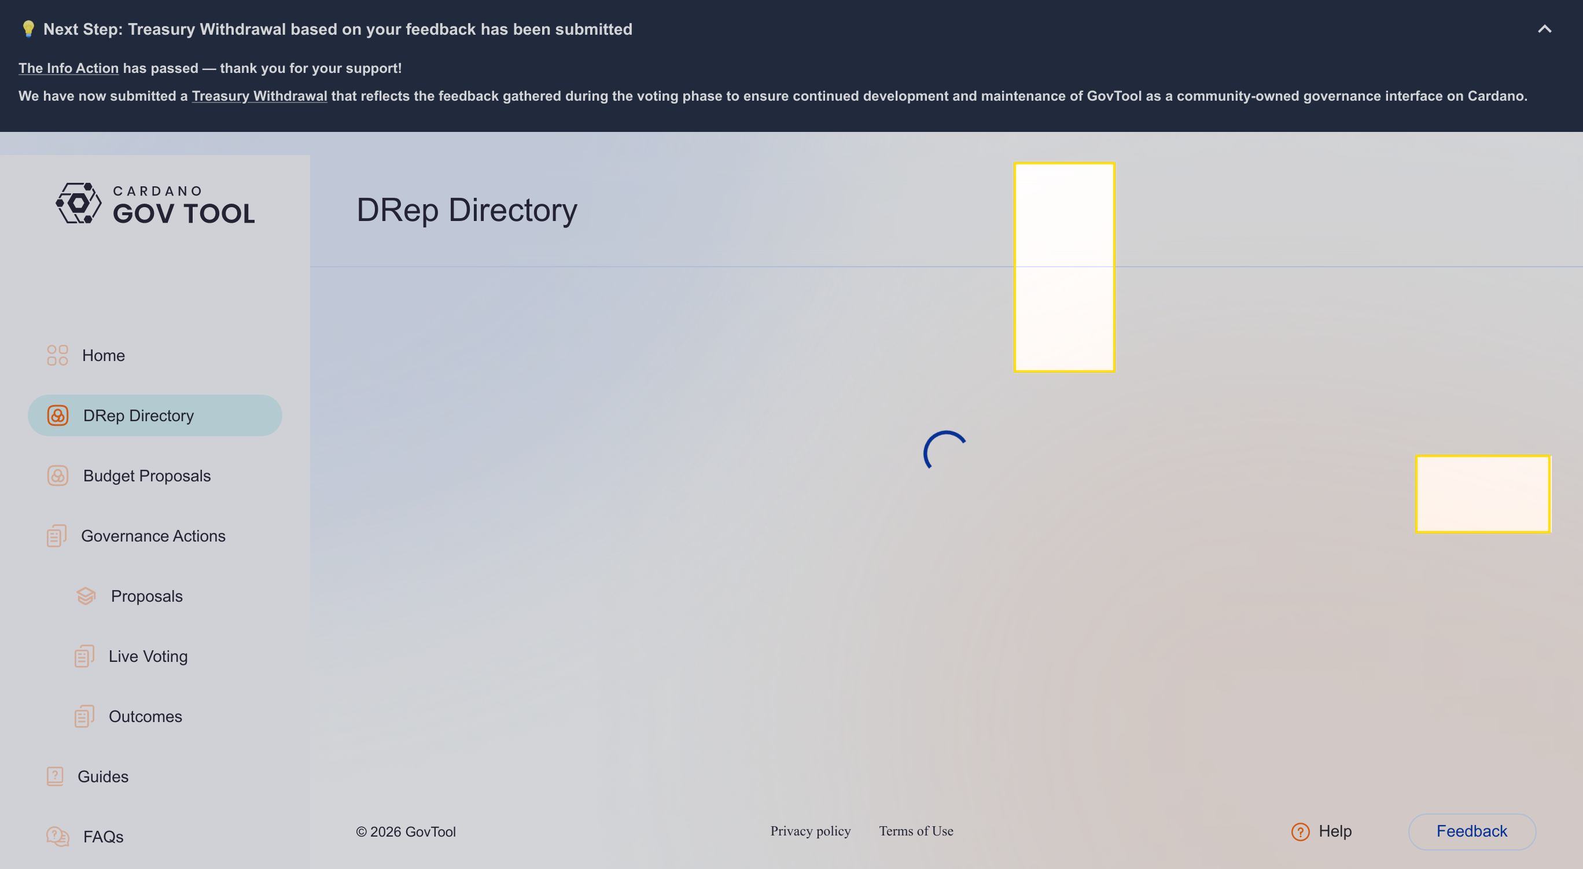The image size is (1583, 869).
Task: Select Budget Proposals in the sidebar
Action: click(147, 476)
